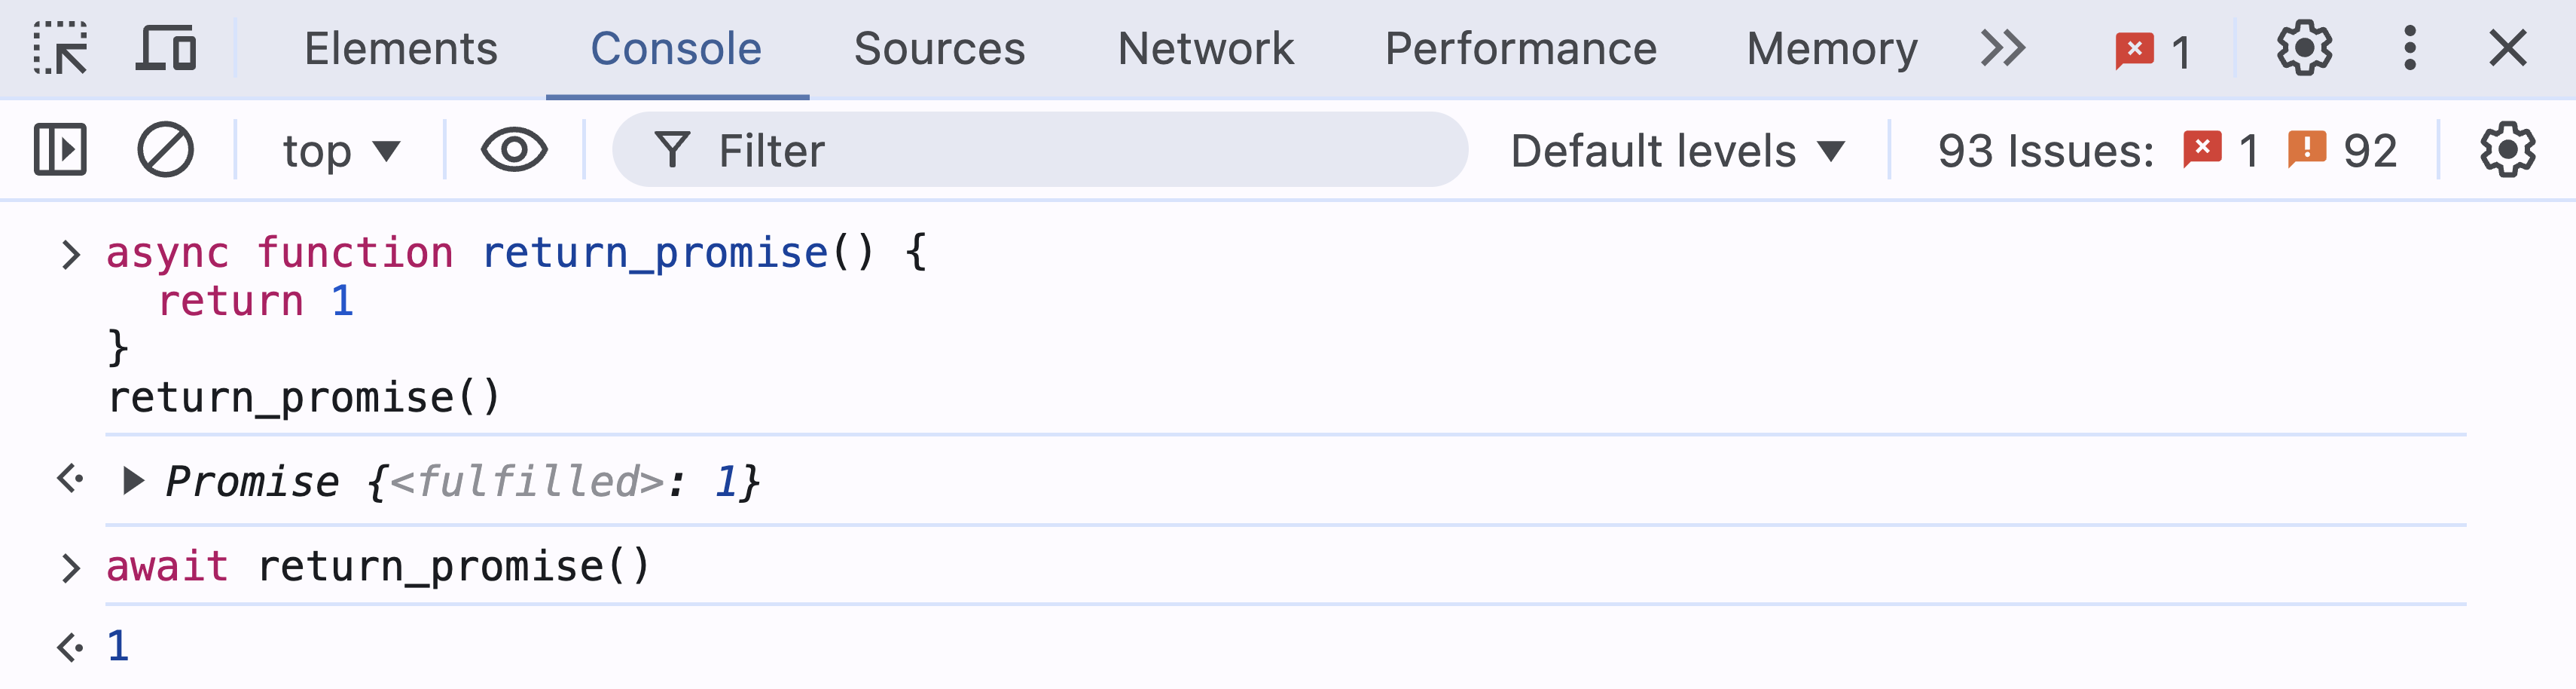Image resolution: width=2576 pixels, height=689 pixels.
Task: Open the 93 Issues link
Action: point(2045,152)
